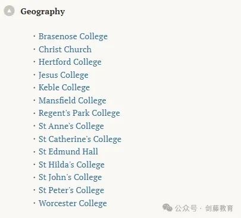This screenshot has width=241, height=218.
Task: Click the St Anne's College link
Action: (71, 127)
